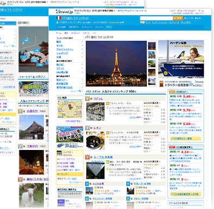Click the orange search button
The image size is (214, 209).
178,18
